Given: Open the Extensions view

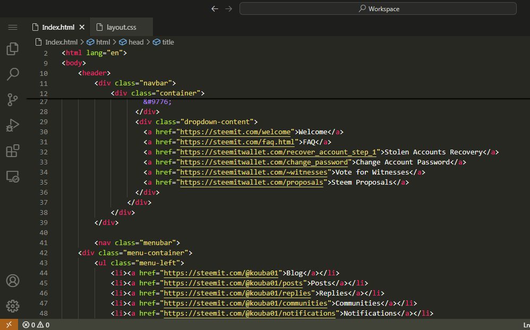Looking at the screenshot, I should pos(13,151).
